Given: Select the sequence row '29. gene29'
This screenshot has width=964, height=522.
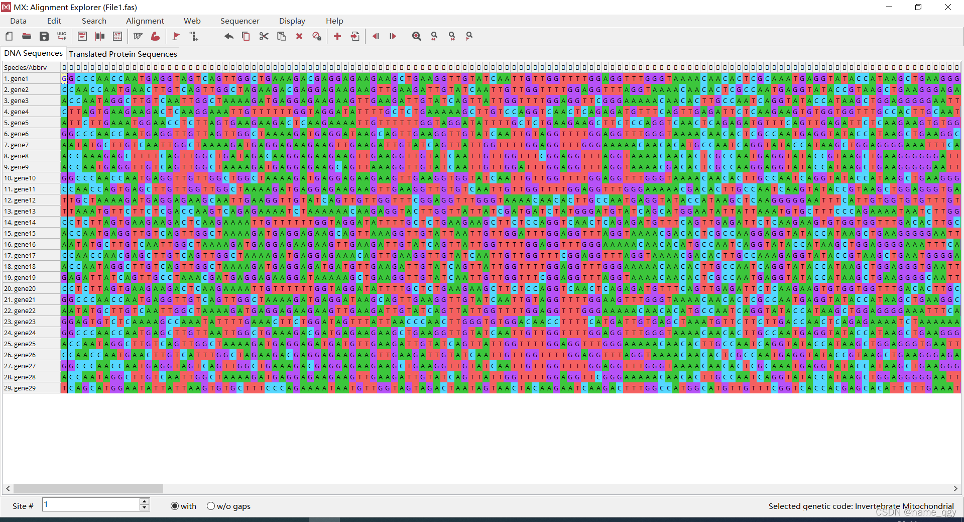Looking at the screenshot, I should [31, 388].
